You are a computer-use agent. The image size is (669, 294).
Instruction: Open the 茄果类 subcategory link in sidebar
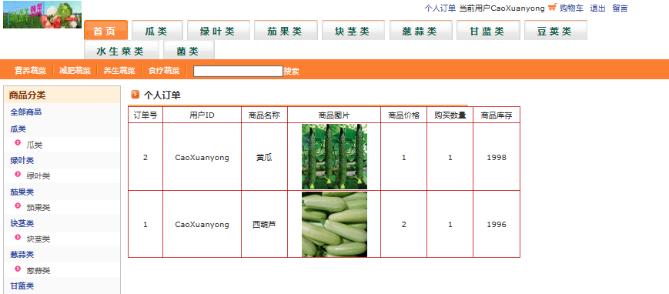(38, 207)
